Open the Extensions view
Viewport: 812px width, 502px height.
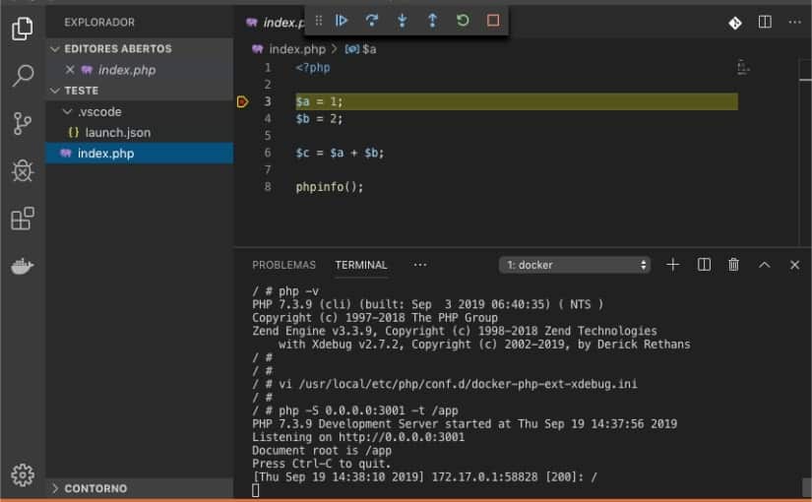pyautogui.click(x=23, y=219)
